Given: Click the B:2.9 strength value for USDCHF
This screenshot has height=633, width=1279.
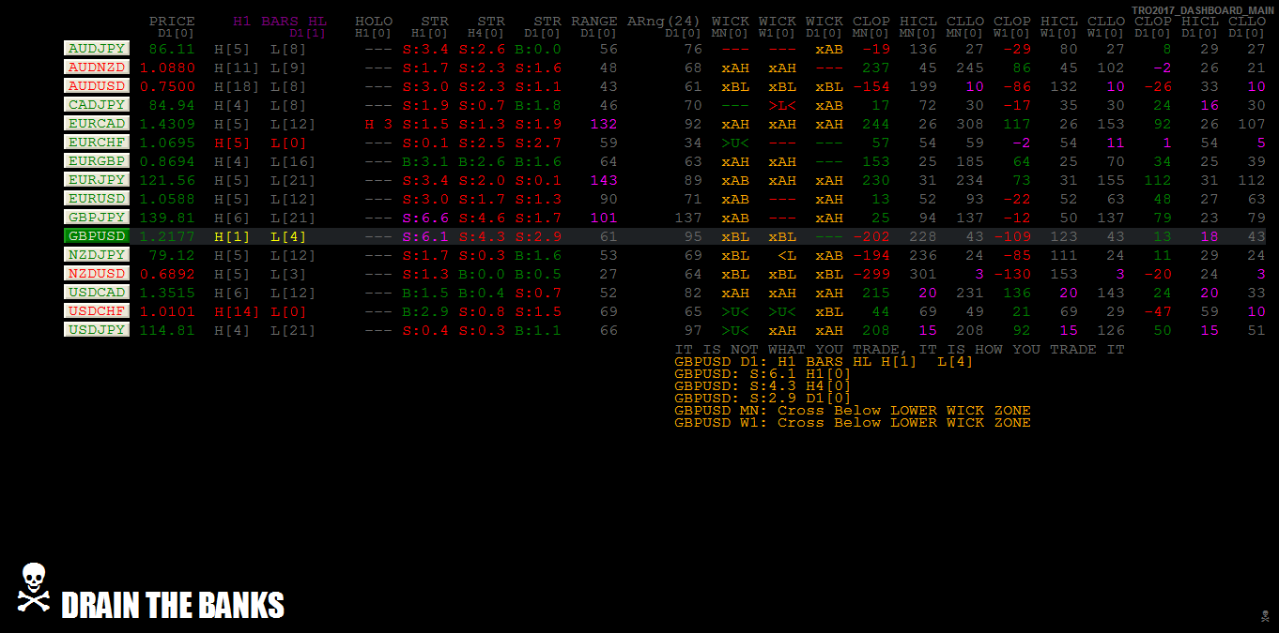Looking at the screenshot, I should point(425,311).
